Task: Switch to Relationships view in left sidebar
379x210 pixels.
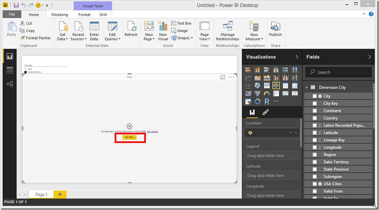Action: tap(10, 84)
